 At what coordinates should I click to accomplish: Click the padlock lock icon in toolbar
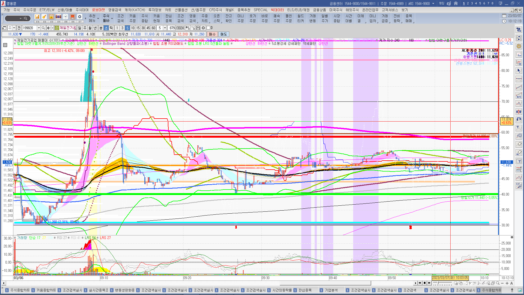coord(51,17)
